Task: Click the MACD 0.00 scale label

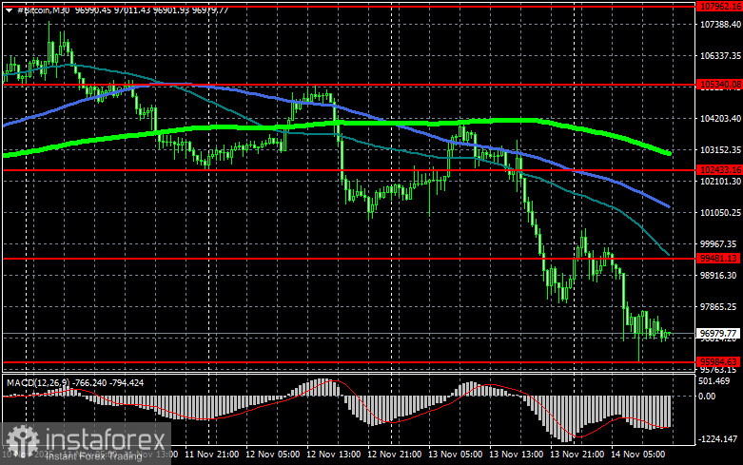Action: coord(708,397)
